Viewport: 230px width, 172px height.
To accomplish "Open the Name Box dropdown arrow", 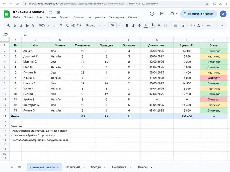I will 19,34.
